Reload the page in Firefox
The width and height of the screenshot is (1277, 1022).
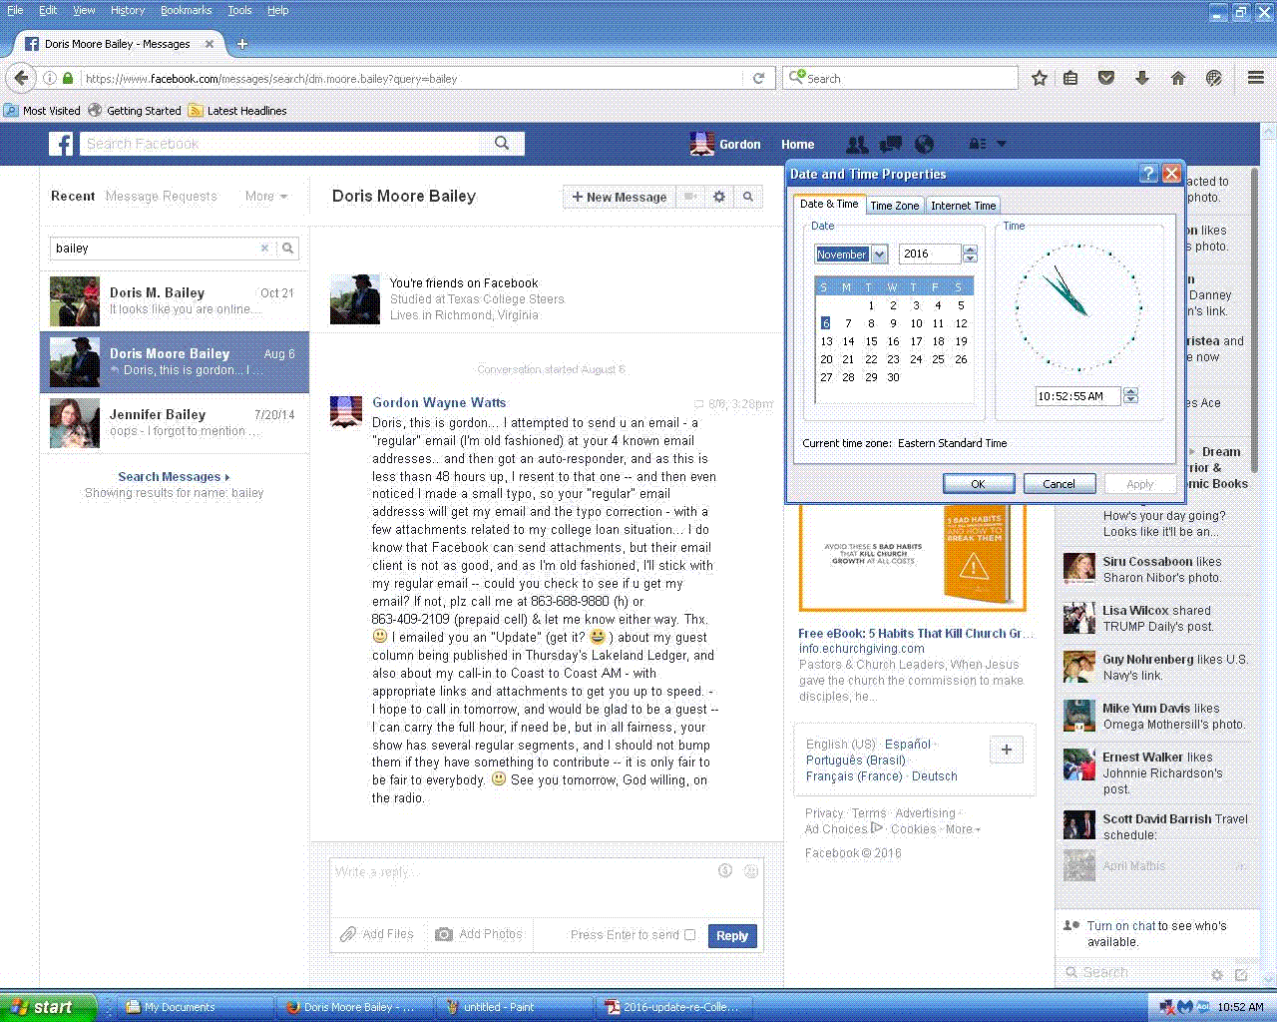click(758, 78)
